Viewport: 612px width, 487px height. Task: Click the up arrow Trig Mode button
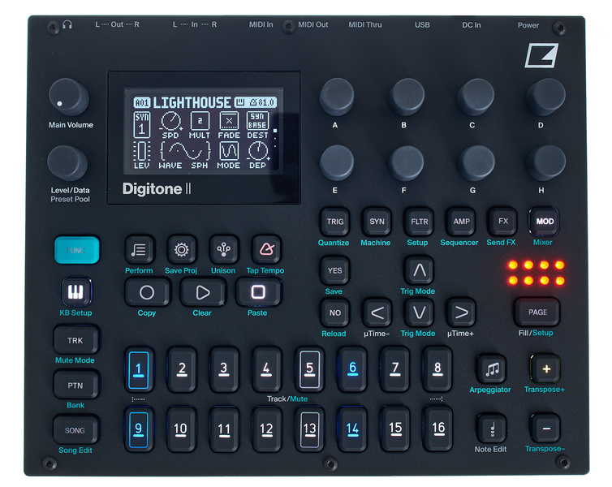(419, 270)
